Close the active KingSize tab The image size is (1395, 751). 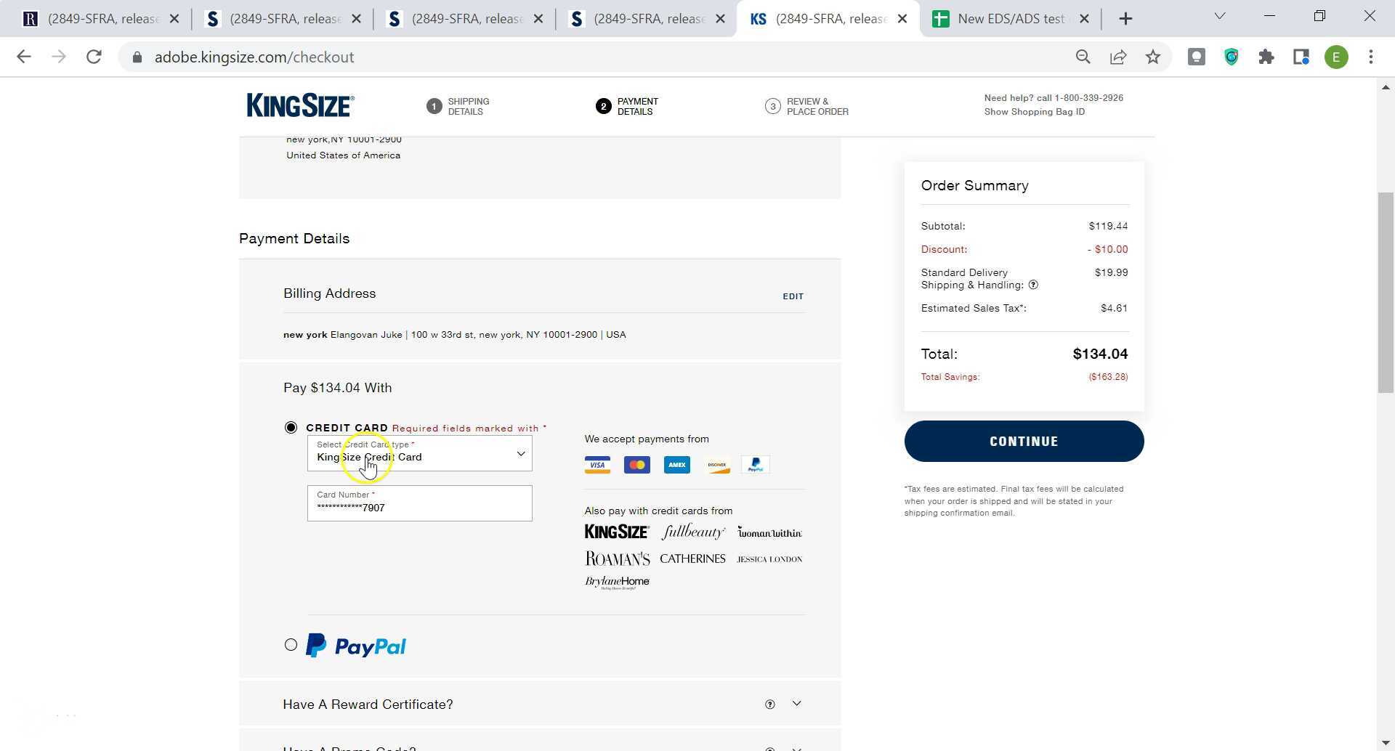tap(902, 19)
